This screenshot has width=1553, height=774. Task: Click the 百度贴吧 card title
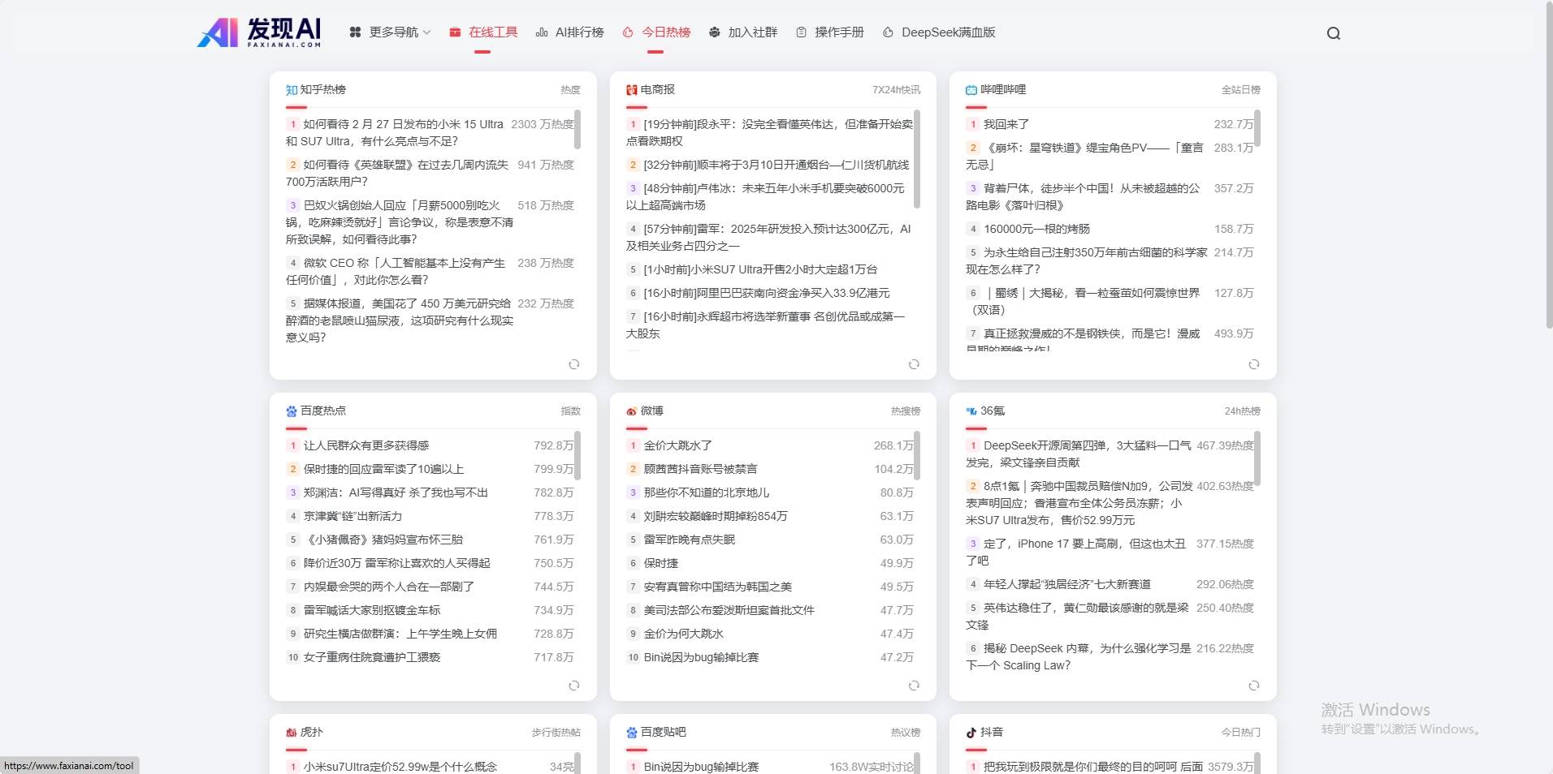pos(664,732)
